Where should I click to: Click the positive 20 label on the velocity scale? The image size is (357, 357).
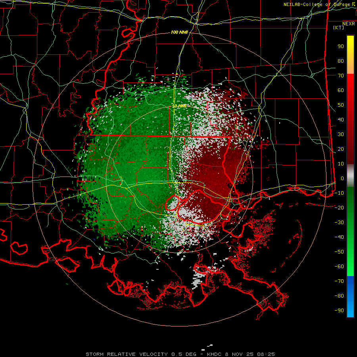click(x=341, y=149)
